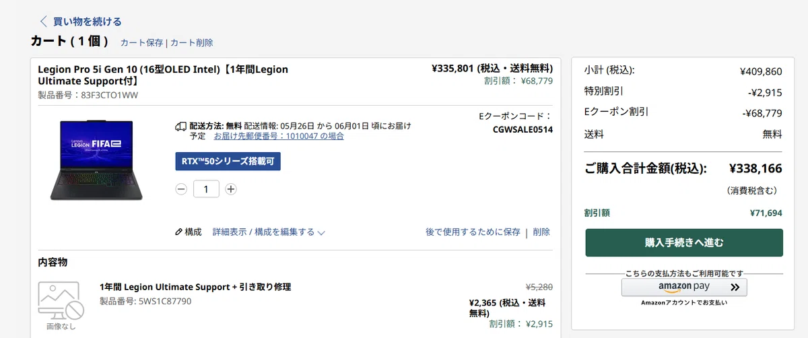This screenshot has width=808, height=338.
Task: Click the delivery truck icon
Action: pyautogui.click(x=180, y=126)
